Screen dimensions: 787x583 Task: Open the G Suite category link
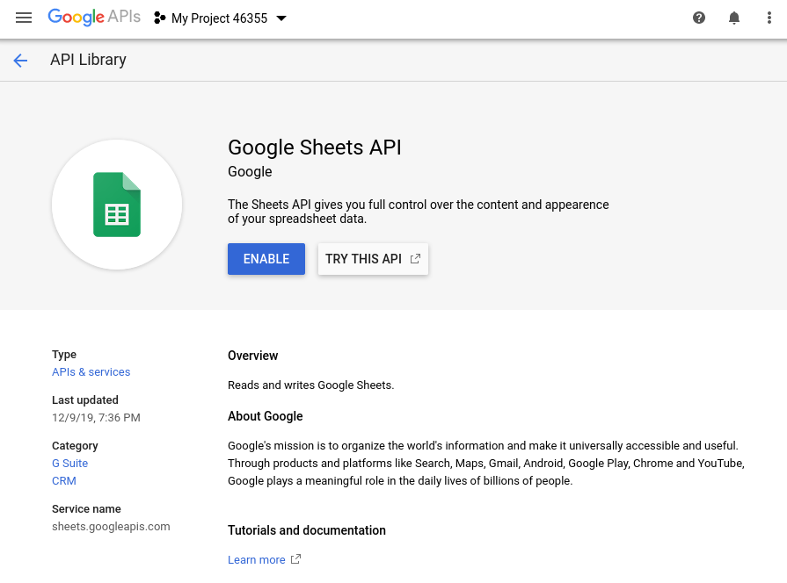(x=69, y=464)
